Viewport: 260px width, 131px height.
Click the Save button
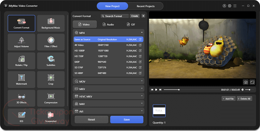[x=127, y=120]
